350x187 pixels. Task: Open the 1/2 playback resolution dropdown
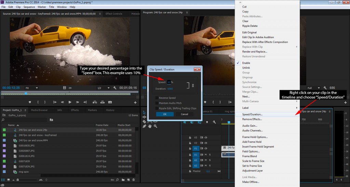pyautogui.click(x=102, y=88)
